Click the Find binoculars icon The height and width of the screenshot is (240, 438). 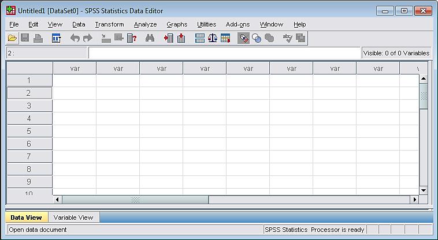[150, 38]
